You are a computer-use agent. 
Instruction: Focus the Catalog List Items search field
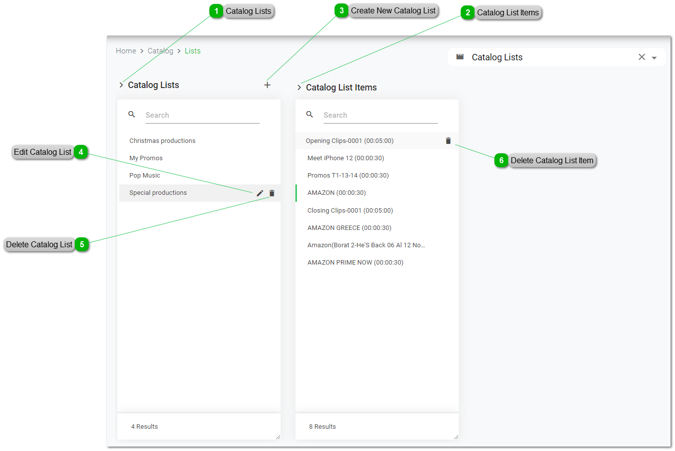(x=380, y=115)
